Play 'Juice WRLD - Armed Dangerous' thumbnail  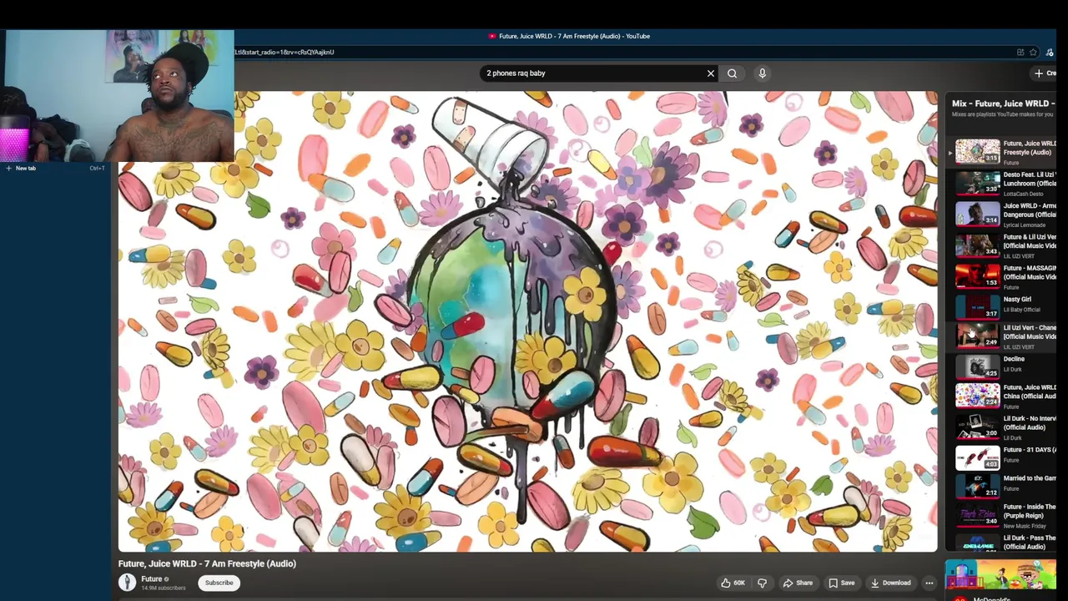click(x=977, y=214)
